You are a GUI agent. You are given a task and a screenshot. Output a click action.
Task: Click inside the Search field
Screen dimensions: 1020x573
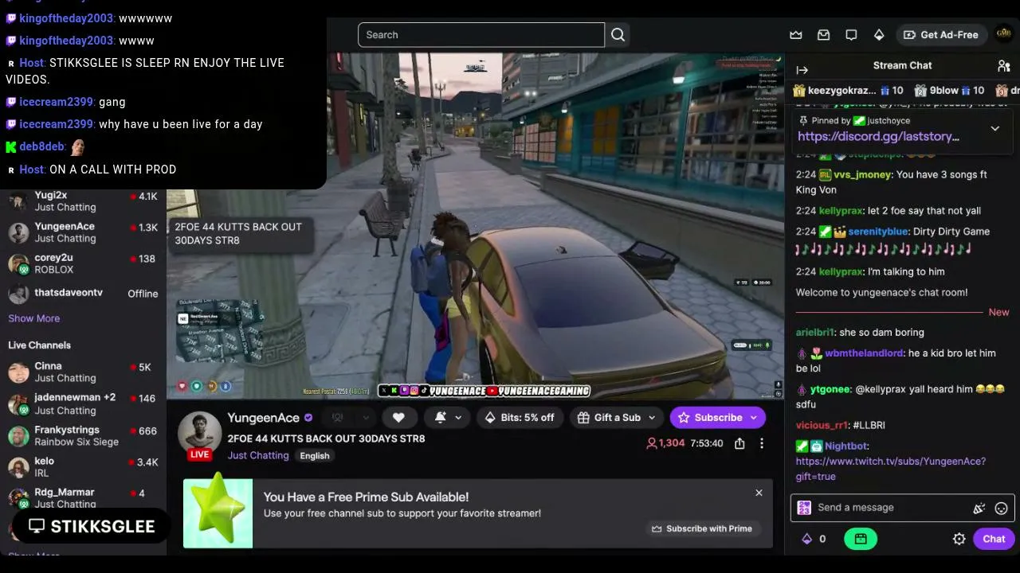481,35
